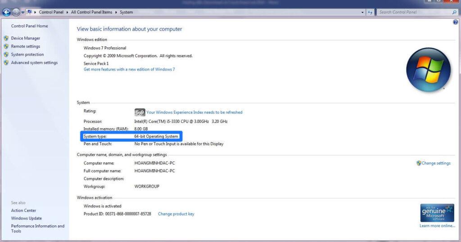The width and height of the screenshot is (461, 242).
Task: Select All Control Panel Items breadcrumb
Action: pos(91,12)
